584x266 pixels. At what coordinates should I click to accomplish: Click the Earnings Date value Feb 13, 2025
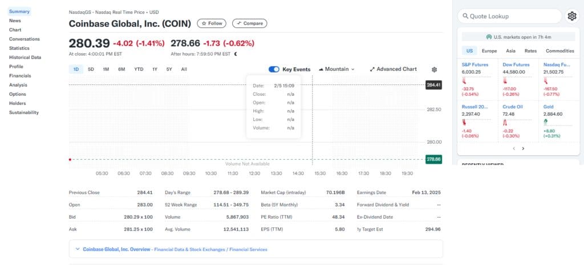click(x=426, y=192)
